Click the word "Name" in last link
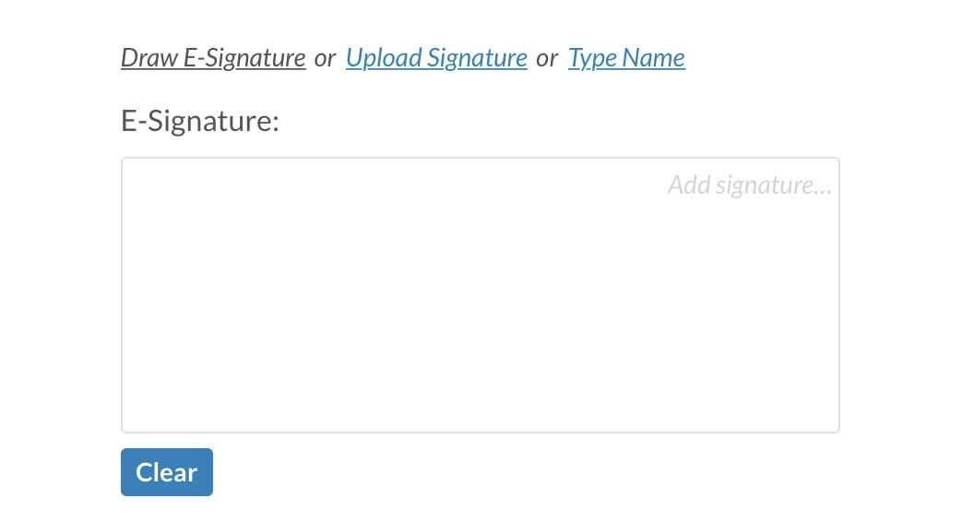This screenshot has height=522, width=963. tap(653, 58)
